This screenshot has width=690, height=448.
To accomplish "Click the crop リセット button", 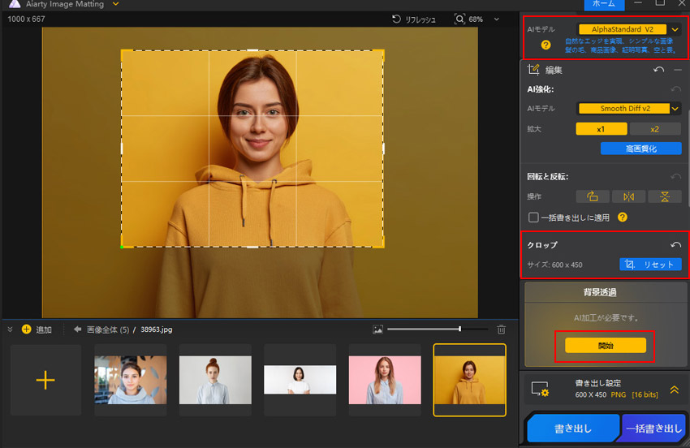I will click(x=650, y=265).
